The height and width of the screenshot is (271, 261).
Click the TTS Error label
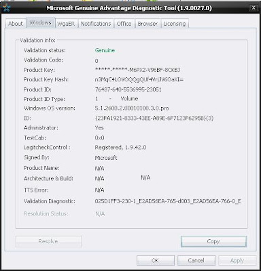(x=36, y=190)
